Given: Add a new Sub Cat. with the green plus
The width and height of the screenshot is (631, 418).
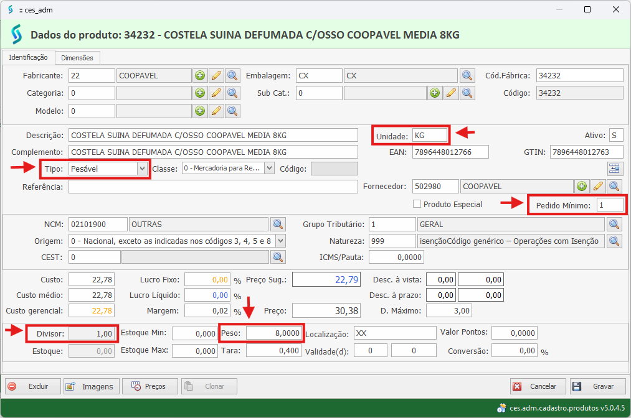Looking at the screenshot, I should point(435,93).
